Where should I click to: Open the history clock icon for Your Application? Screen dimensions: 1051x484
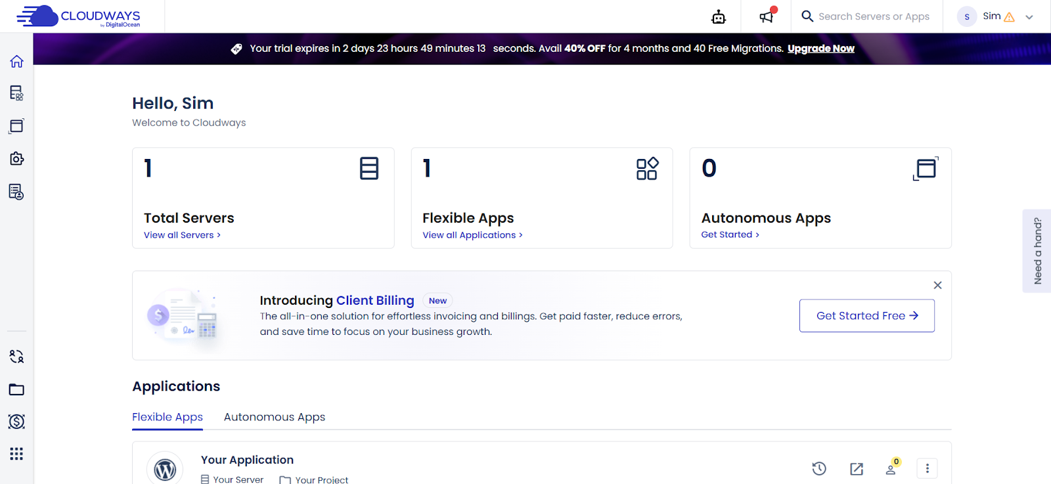819,468
